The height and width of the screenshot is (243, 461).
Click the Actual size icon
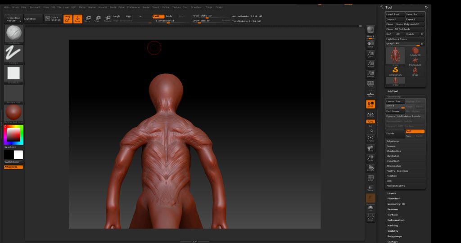(371, 64)
